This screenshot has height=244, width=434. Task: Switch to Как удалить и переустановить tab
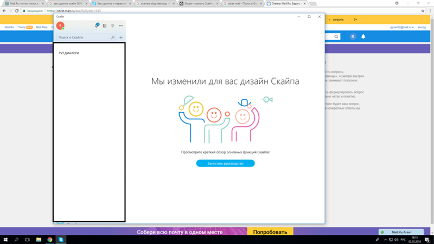point(111,4)
